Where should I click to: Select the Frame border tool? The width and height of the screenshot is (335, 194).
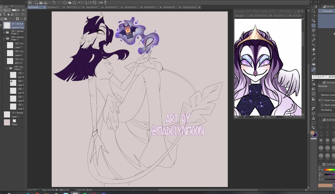pyautogui.click(x=314, y=114)
